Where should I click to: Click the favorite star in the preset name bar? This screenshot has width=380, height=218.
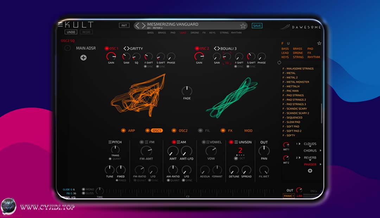pos(243,26)
